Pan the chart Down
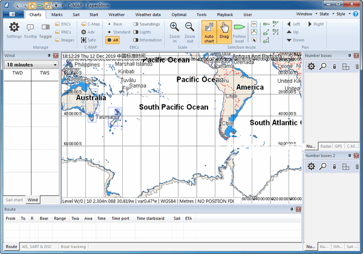The image size is (363, 254). pyautogui.click(x=295, y=40)
